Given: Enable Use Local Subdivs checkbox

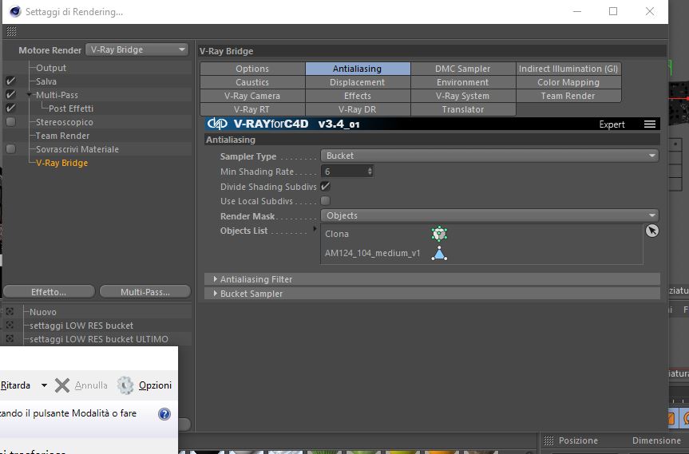Looking at the screenshot, I should 325,201.
